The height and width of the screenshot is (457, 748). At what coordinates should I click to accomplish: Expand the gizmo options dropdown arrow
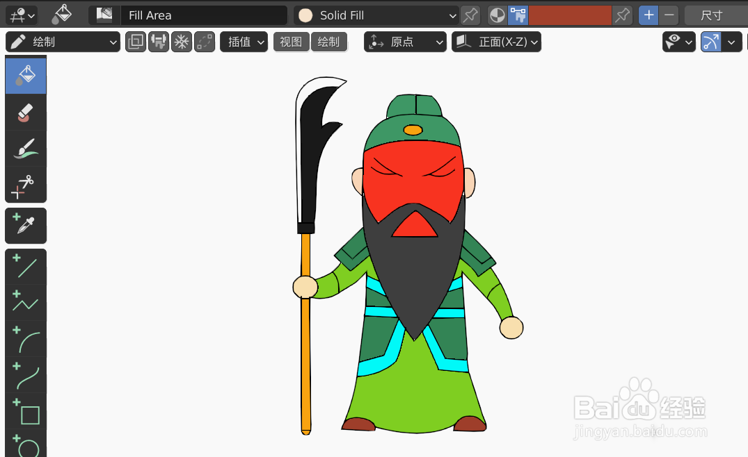[731, 42]
